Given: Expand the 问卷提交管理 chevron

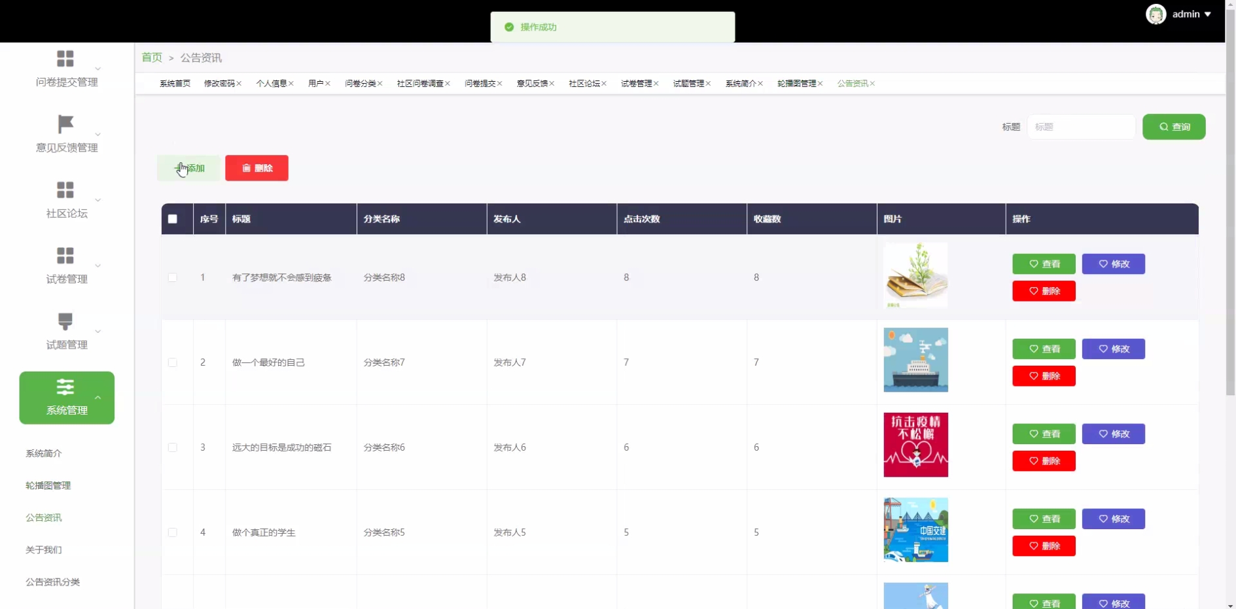Looking at the screenshot, I should (98, 69).
